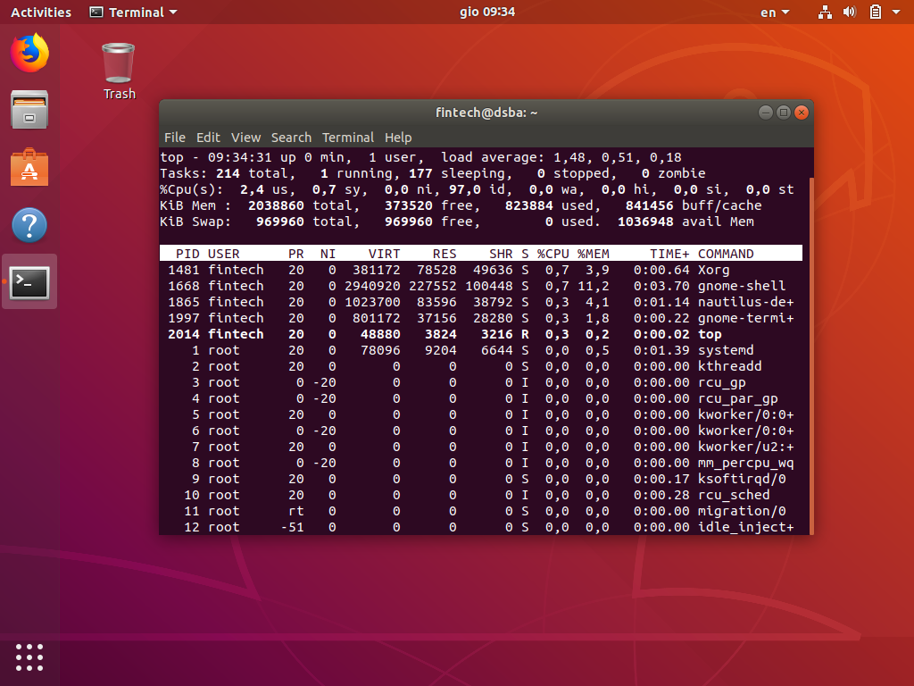Click the 841456 buff/cache value
This screenshot has height=686, width=914.
coord(650,205)
